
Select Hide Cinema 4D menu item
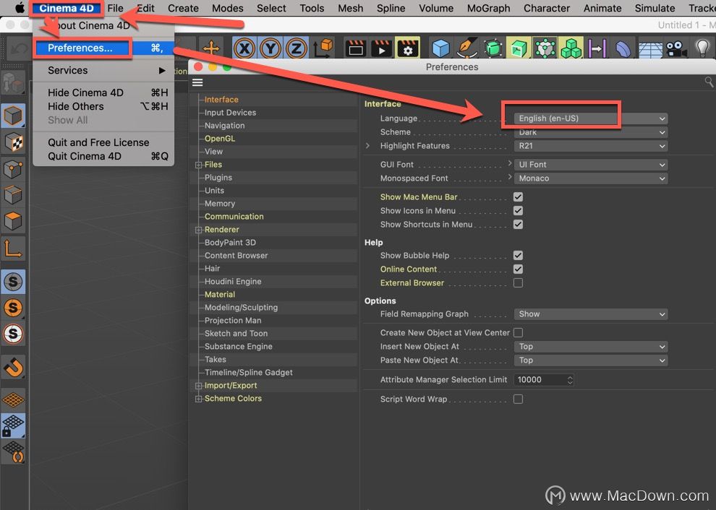click(104, 92)
